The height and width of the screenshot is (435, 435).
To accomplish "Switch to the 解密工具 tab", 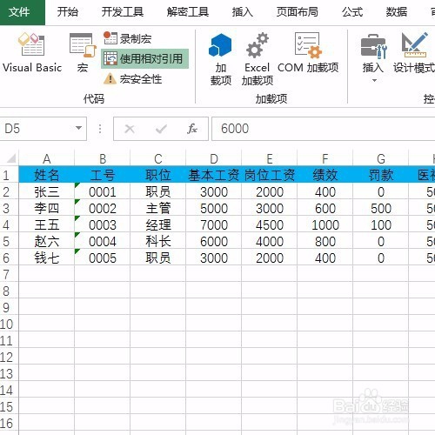I will (x=188, y=12).
